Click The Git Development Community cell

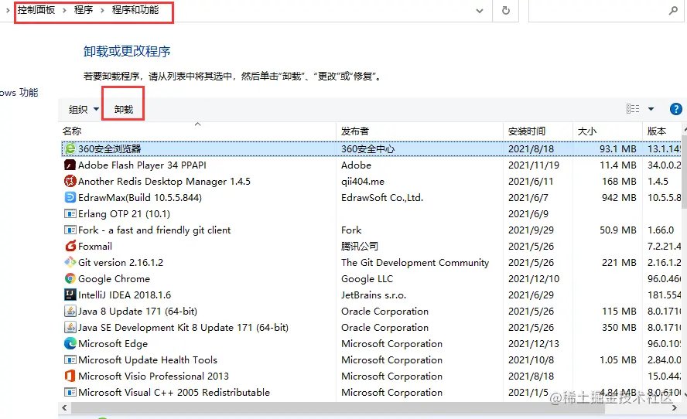point(415,262)
